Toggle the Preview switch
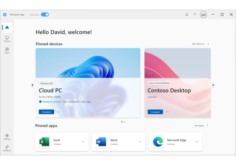The image size is (236, 165). 45,14
